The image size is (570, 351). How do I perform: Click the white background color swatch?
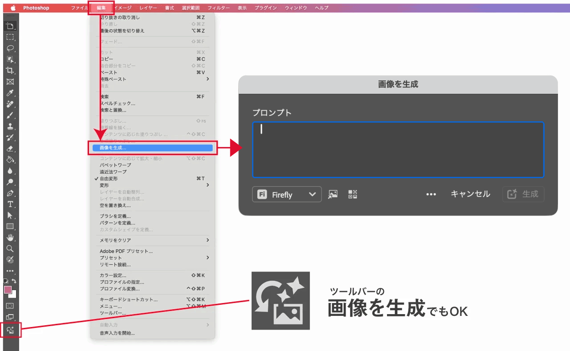click(x=14, y=295)
